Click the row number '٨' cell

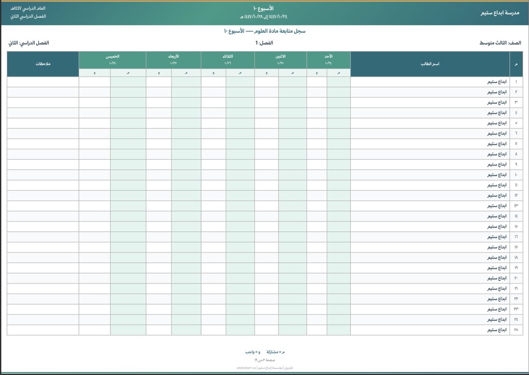[515, 154]
